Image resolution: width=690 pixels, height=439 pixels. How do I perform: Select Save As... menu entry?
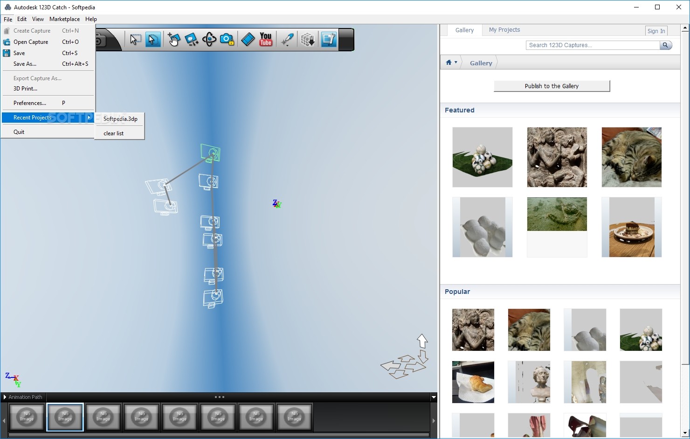48,64
